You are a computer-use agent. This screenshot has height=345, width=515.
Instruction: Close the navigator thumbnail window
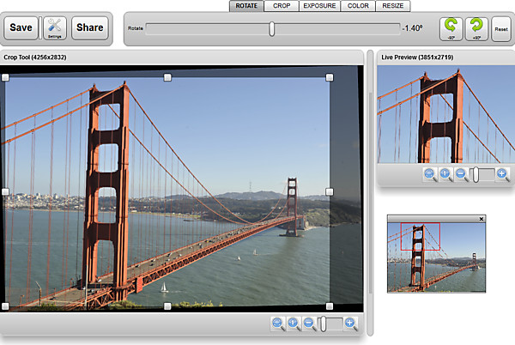[x=482, y=219]
